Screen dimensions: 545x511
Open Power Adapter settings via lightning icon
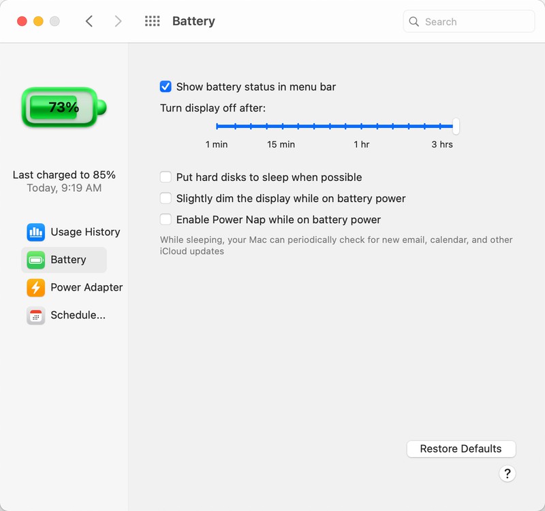tap(37, 287)
